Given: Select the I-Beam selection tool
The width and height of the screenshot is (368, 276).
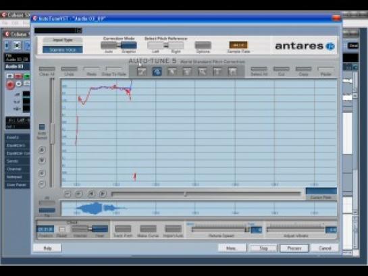Looking at the screenshot, I should tap(217, 72).
